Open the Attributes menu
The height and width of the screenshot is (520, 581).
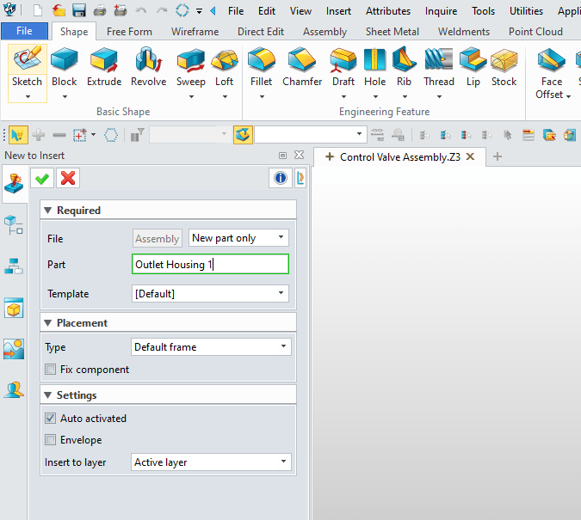[388, 11]
